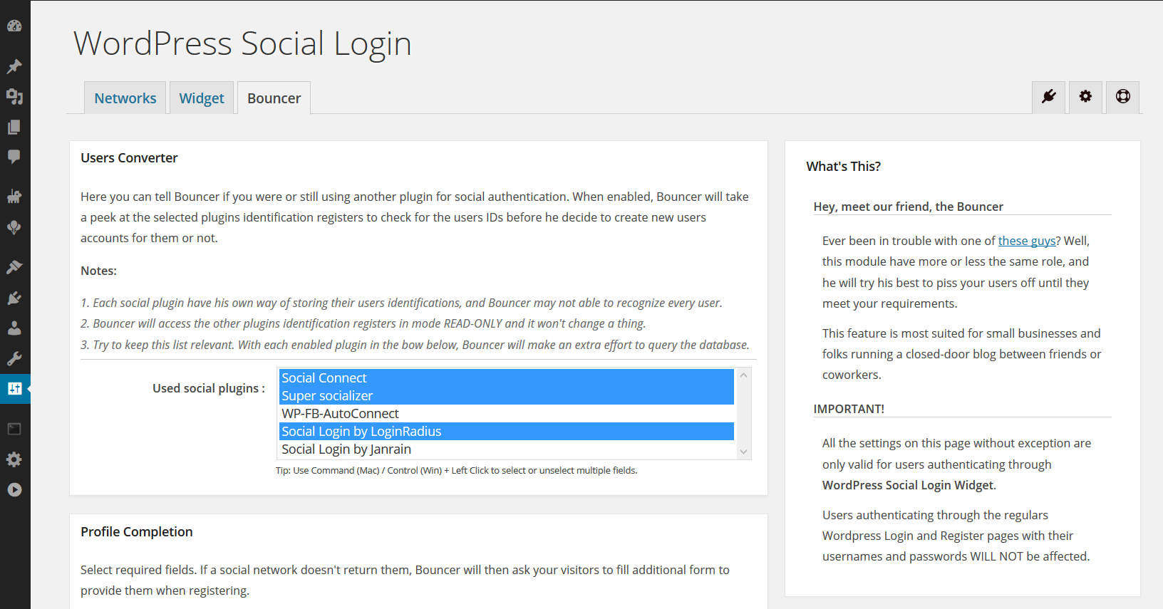Open the Tools gear icon tab
Screen dimensions: 1163x609
1085,97
